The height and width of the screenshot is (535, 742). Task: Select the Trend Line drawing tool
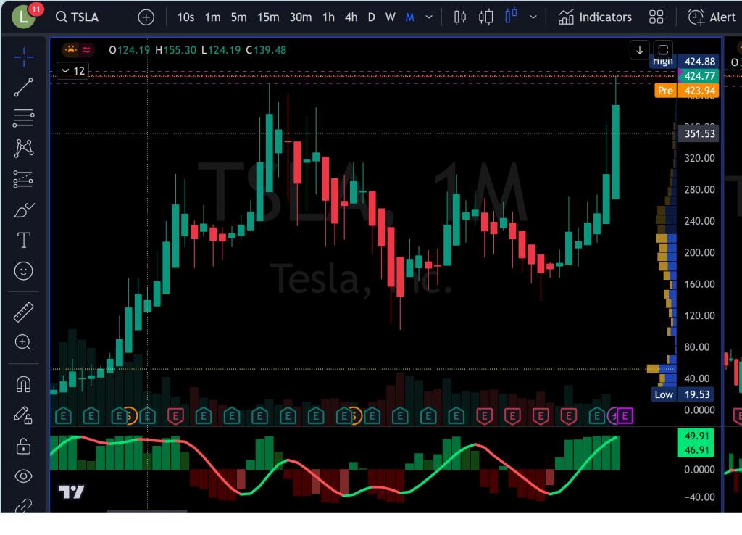pos(24,87)
